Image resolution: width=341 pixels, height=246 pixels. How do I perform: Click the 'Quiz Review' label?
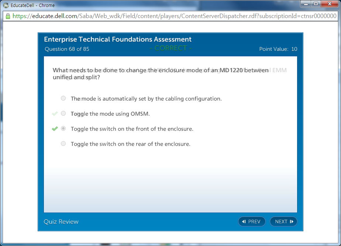[61, 221]
